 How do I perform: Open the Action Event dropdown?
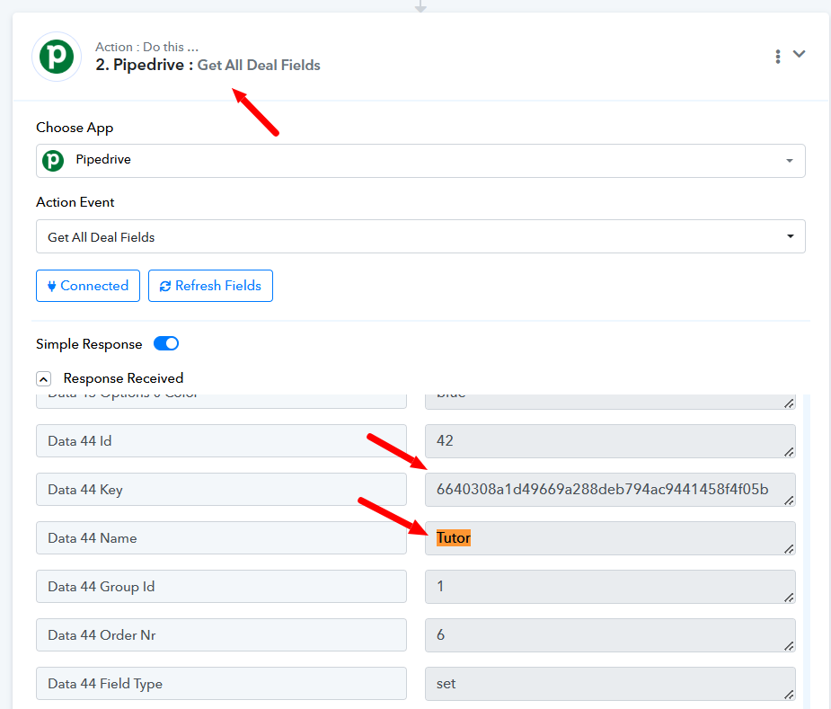[420, 236]
